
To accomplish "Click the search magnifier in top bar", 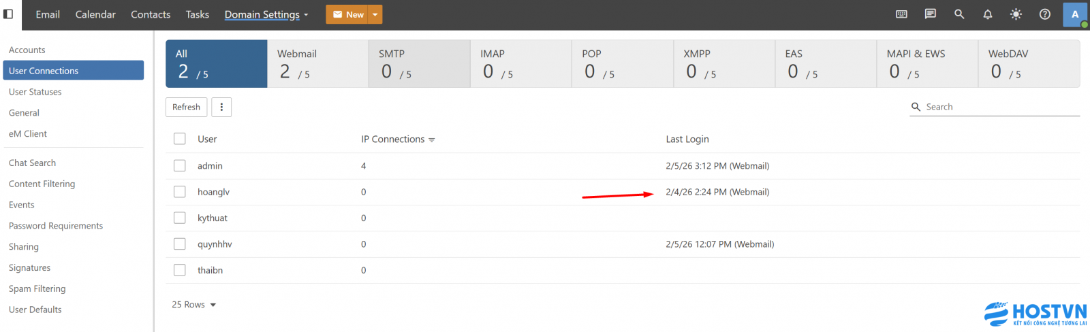I will tap(959, 14).
